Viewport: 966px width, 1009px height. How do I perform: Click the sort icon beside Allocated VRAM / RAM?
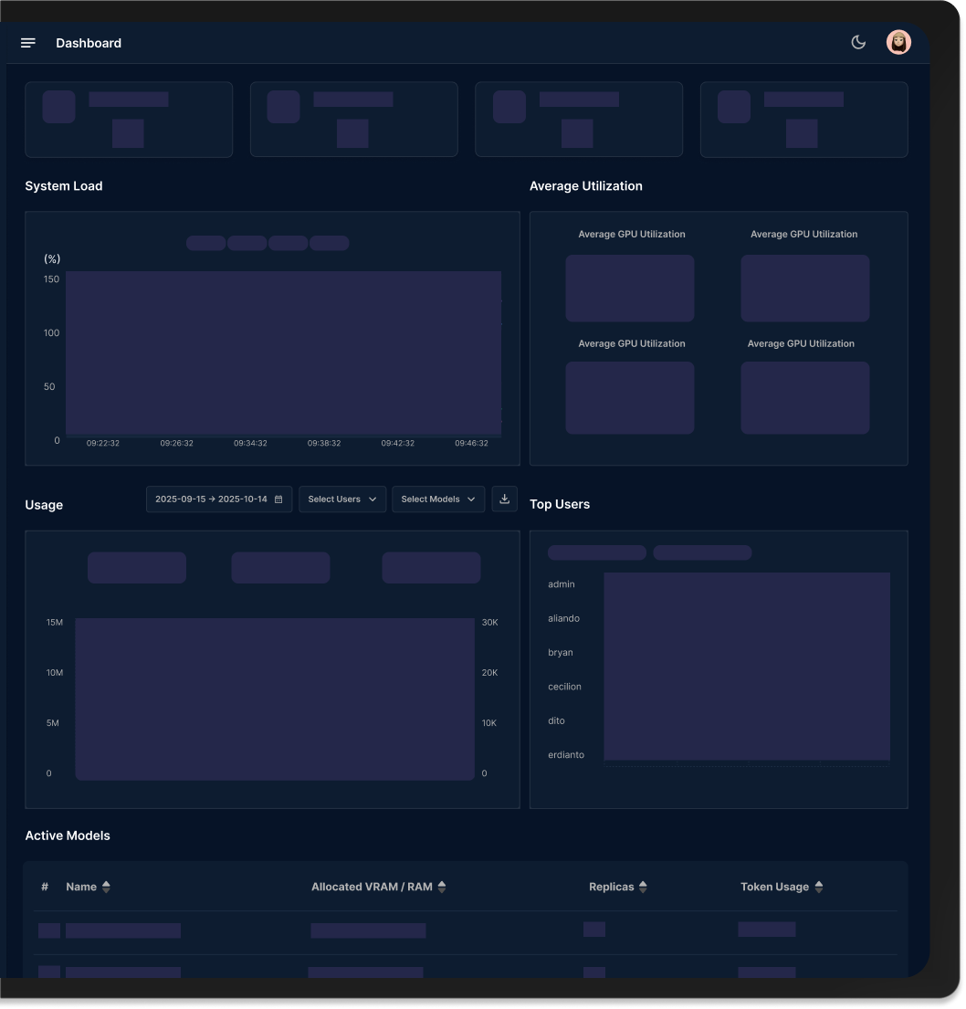point(442,886)
